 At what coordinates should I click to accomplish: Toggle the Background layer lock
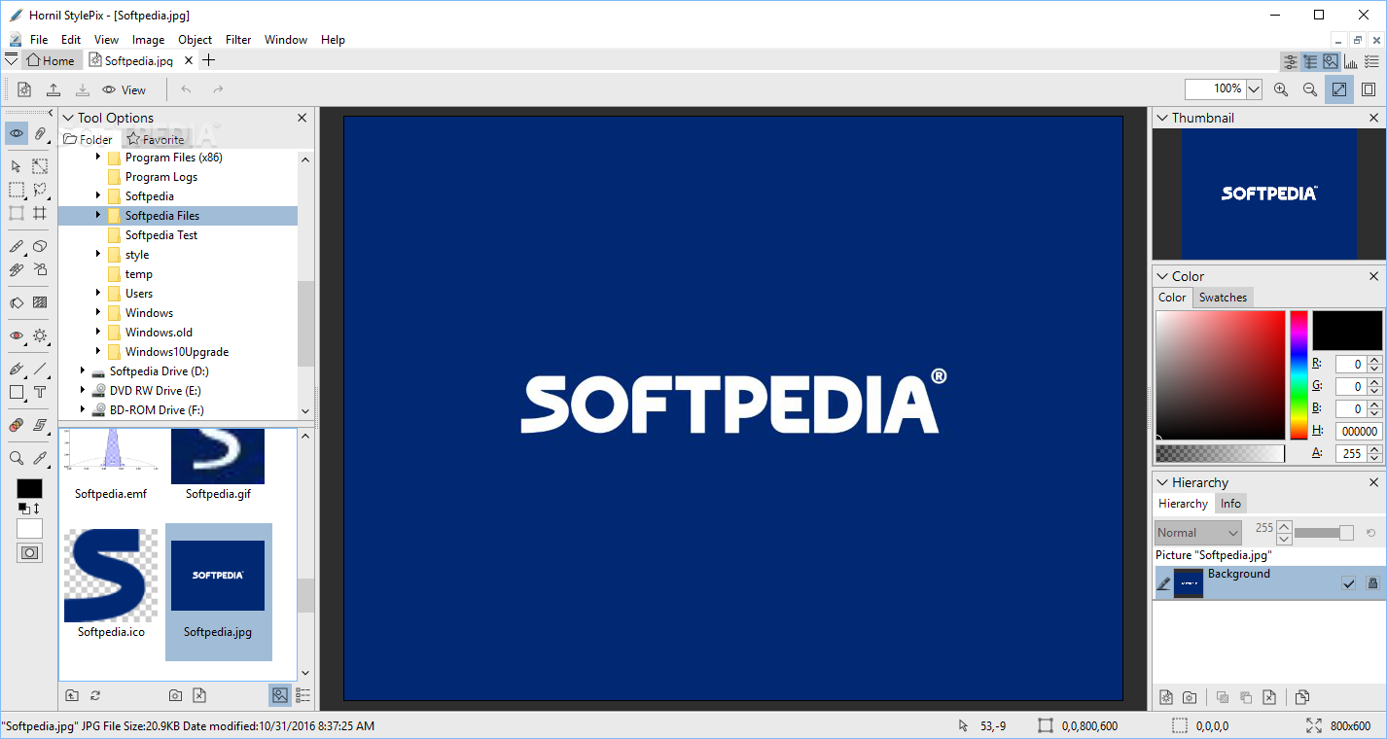1372,583
